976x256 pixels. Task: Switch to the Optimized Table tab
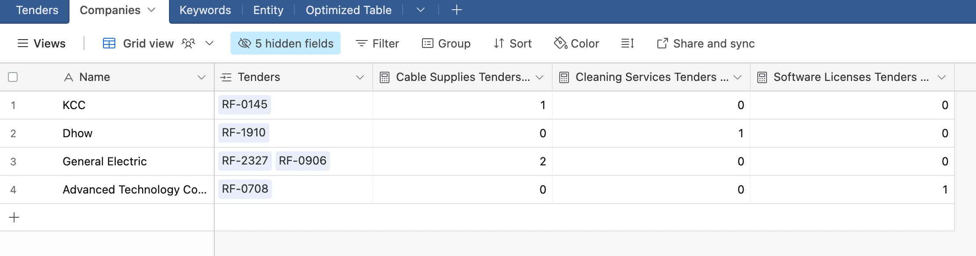pos(349,10)
